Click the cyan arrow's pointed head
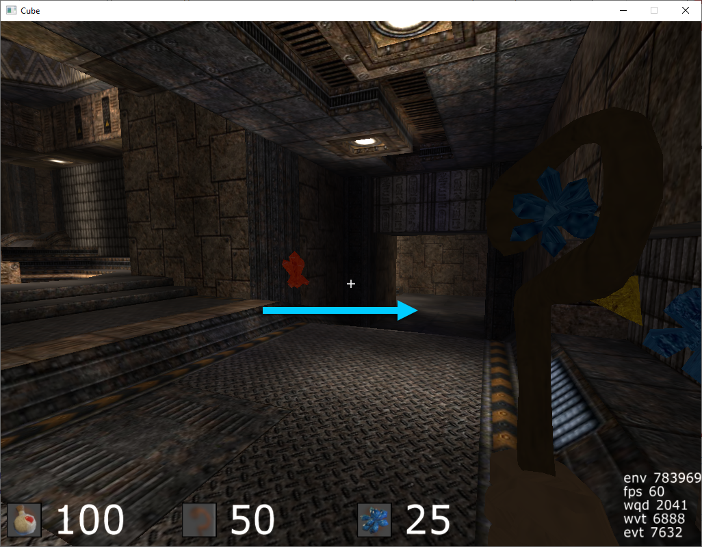 point(409,310)
